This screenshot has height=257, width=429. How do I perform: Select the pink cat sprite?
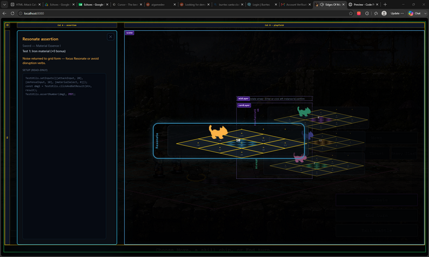(x=299, y=158)
